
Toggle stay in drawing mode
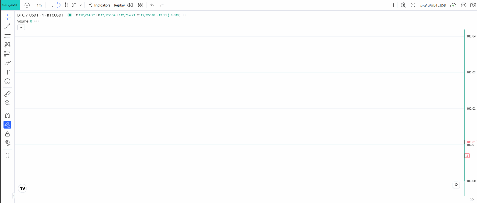7,125
